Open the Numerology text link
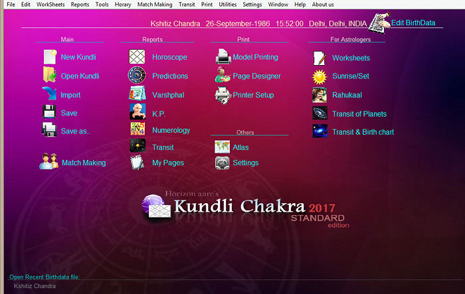 (x=171, y=130)
